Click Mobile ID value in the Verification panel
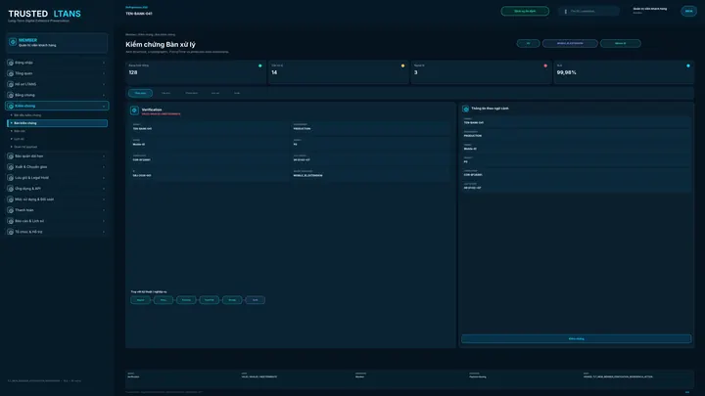705x396 pixels. click(x=139, y=145)
